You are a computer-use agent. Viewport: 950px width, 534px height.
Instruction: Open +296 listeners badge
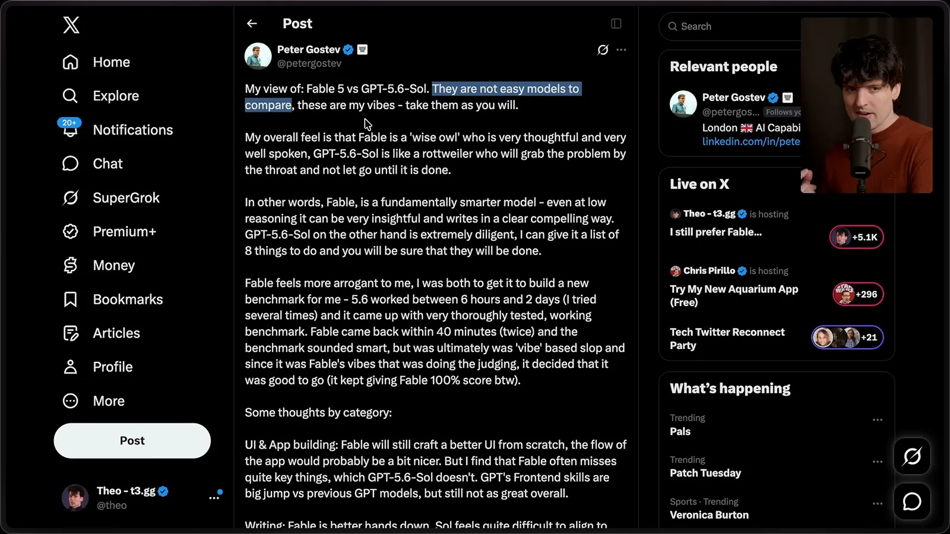coord(858,294)
